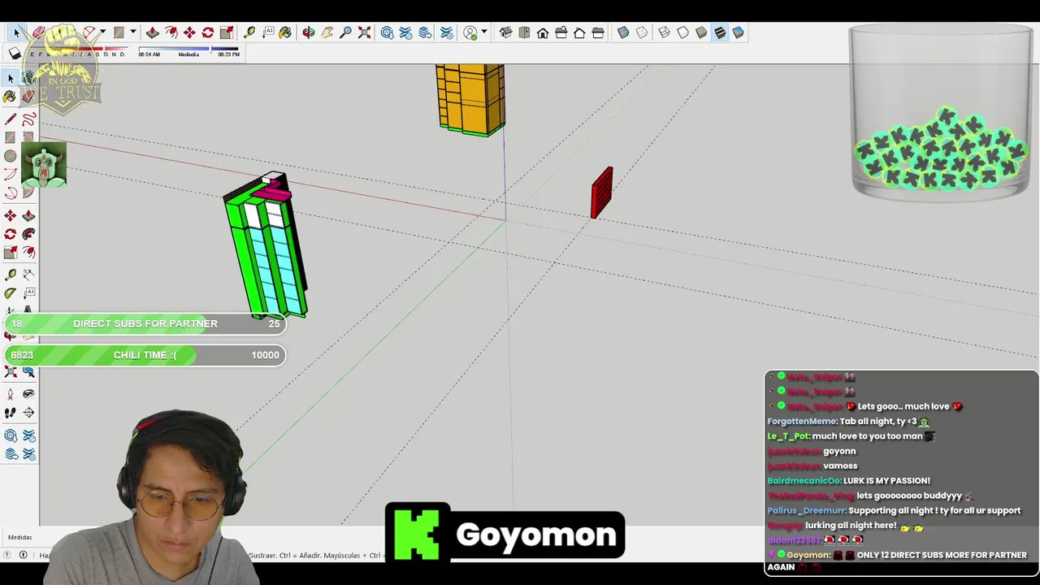Switch to Top view
1040x585 pixels.
[524, 32]
